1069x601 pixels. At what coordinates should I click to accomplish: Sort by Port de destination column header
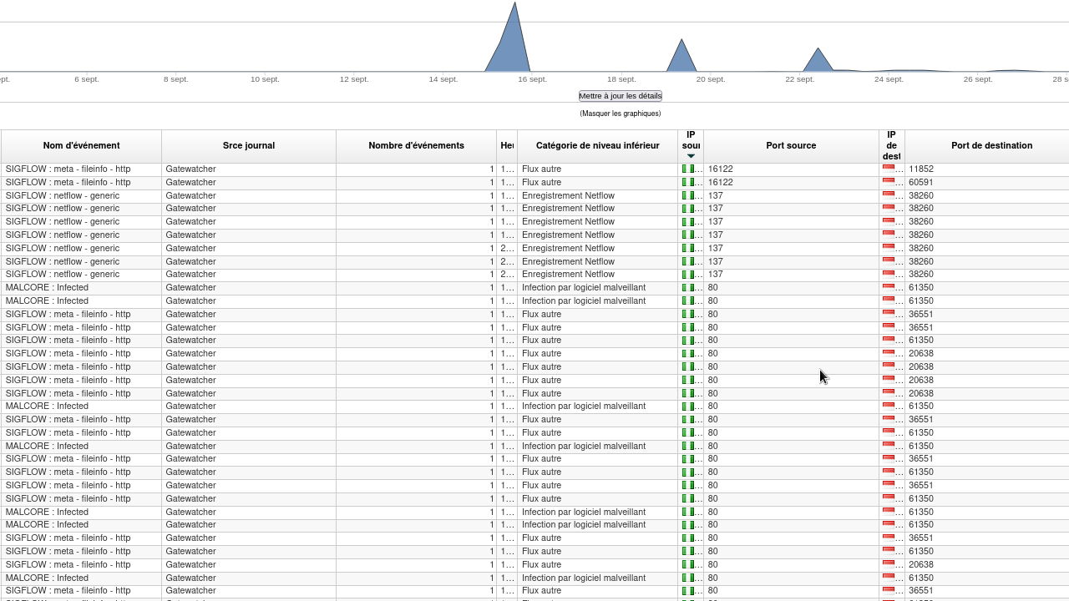point(991,145)
